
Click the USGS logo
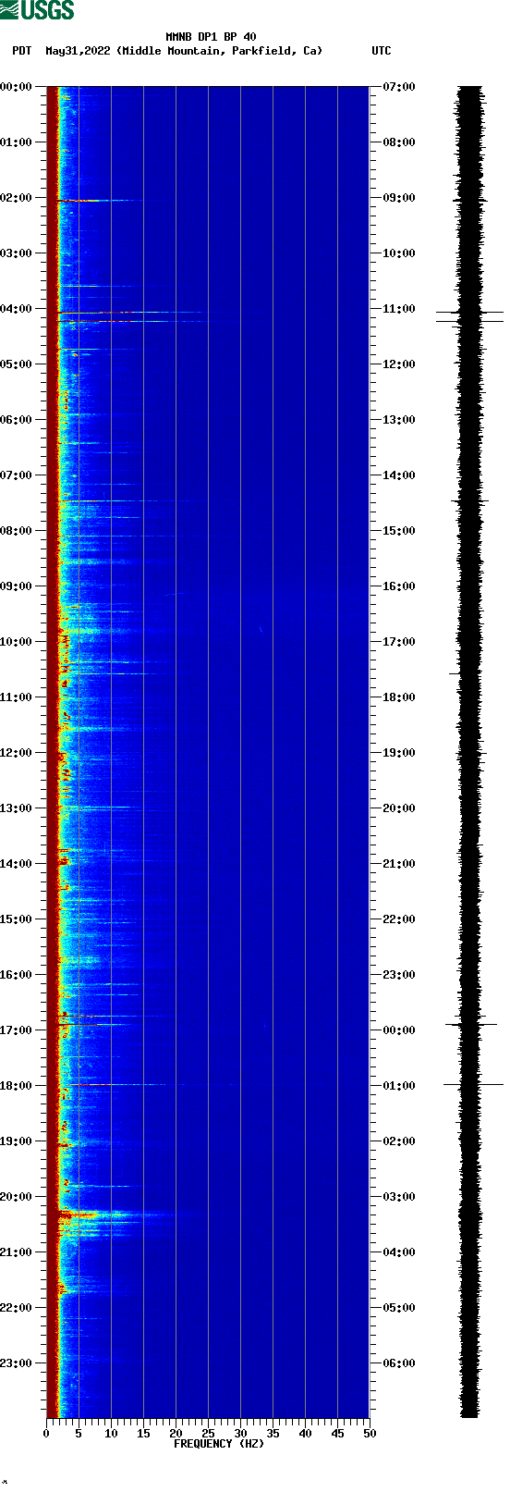click(37, 10)
